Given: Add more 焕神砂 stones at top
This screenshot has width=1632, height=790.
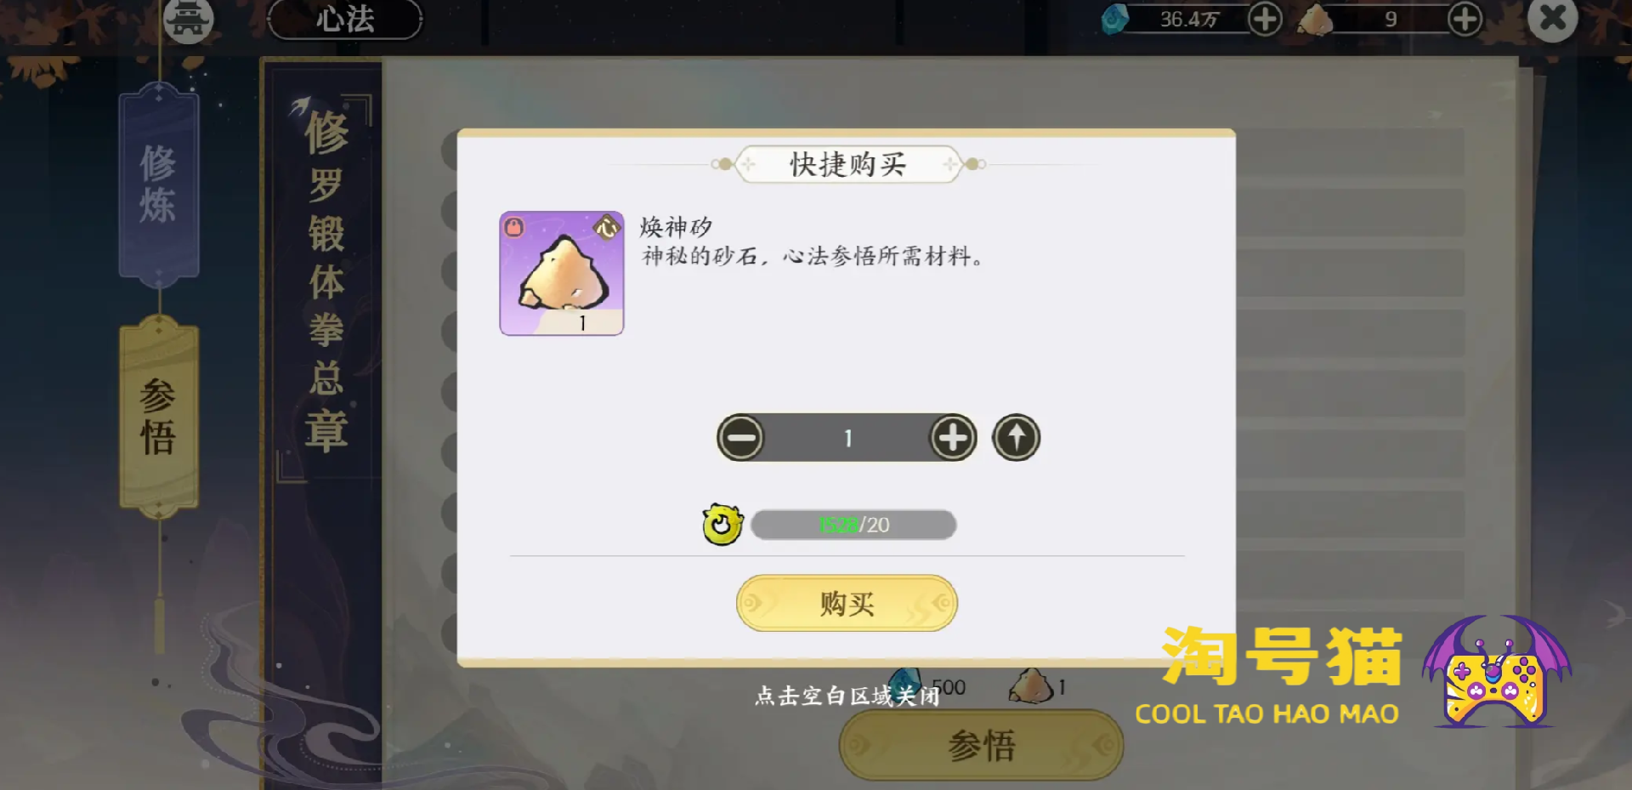Looking at the screenshot, I should point(1465,19).
